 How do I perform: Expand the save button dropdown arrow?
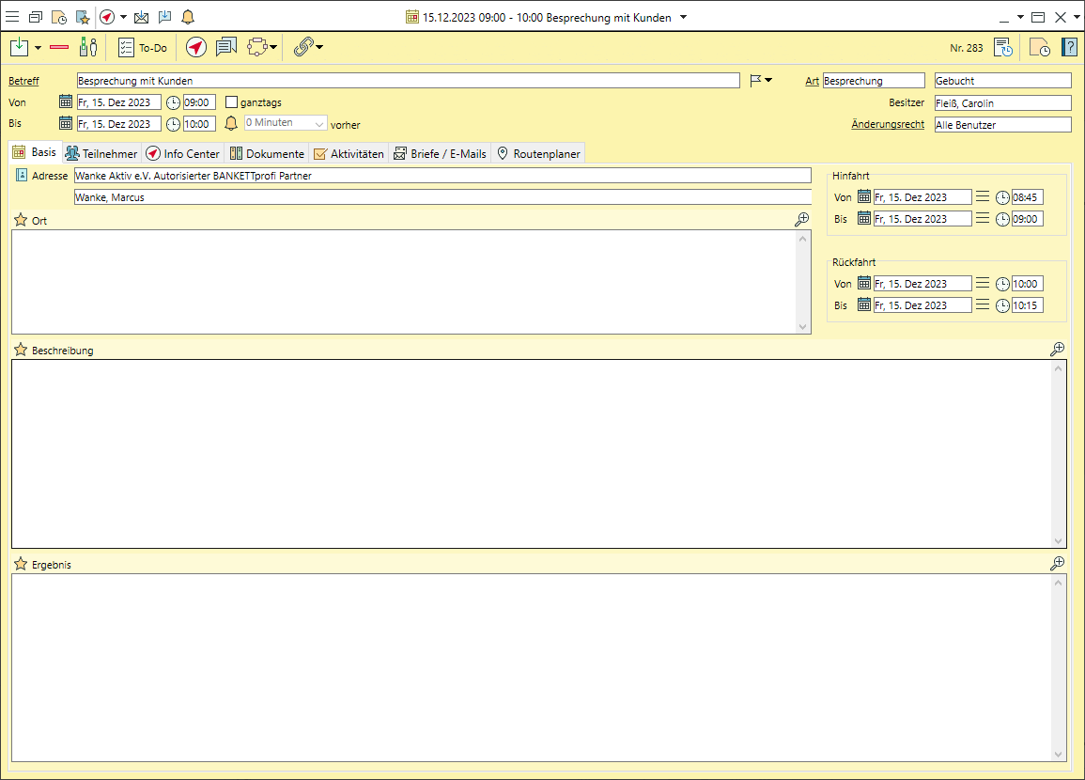tap(38, 47)
